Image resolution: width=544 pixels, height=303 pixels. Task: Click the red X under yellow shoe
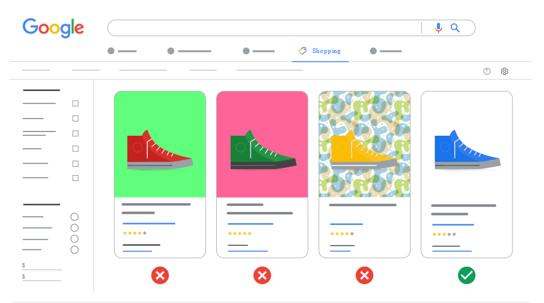364,275
